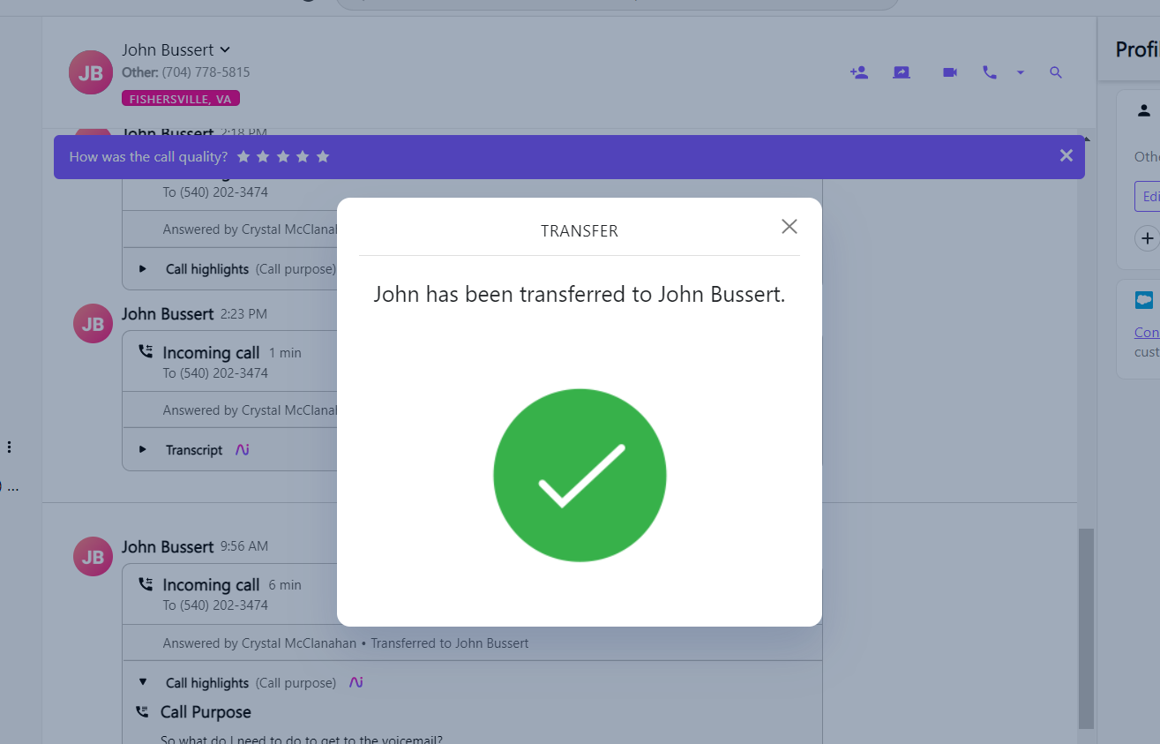Click the FISHERSVILLE, VA location tag
The height and width of the screenshot is (744, 1160).
(181, 99)
